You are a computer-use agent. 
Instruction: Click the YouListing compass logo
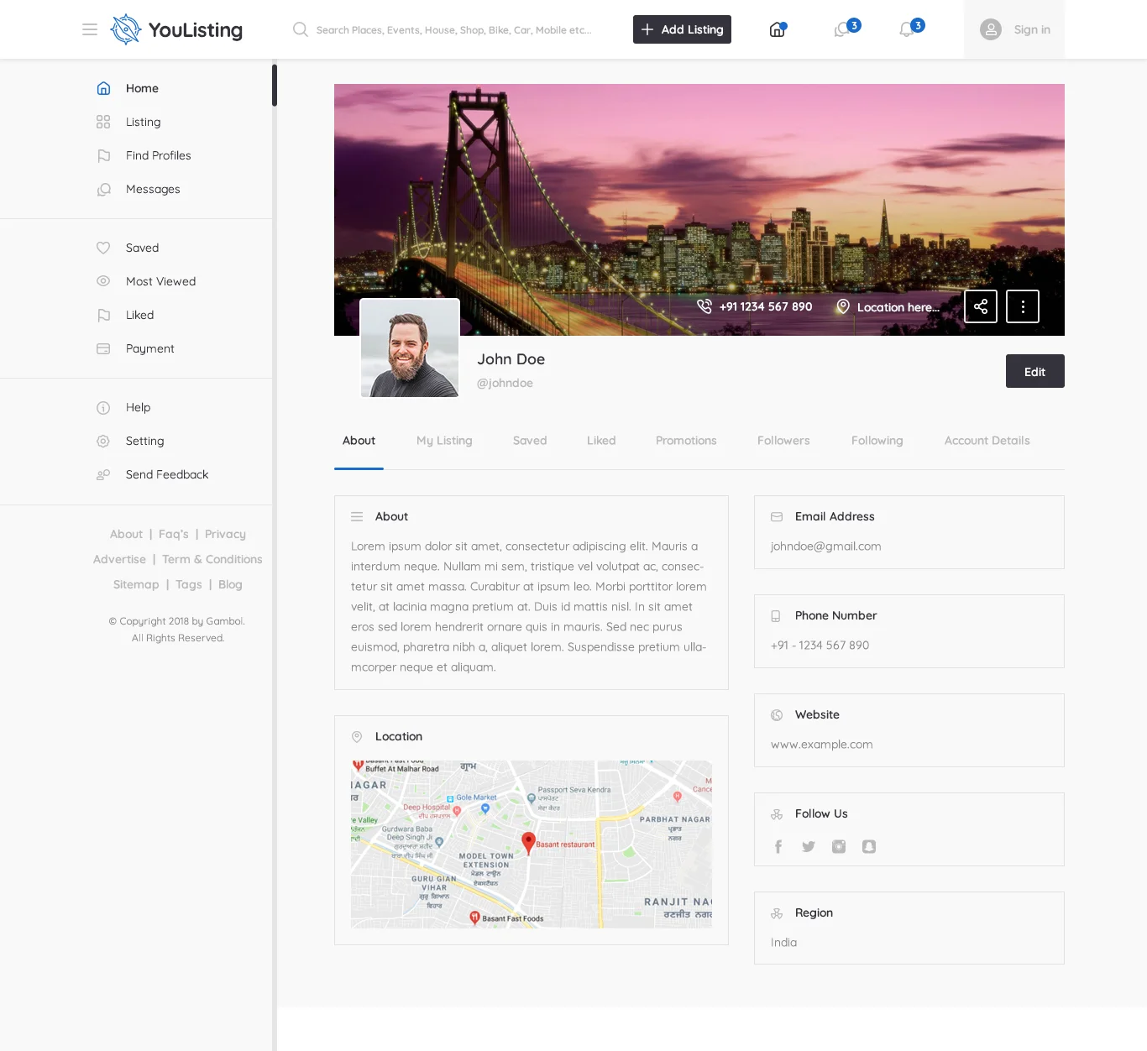pos(126,29)
